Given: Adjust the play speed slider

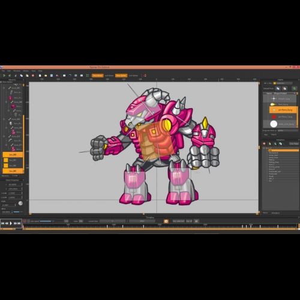Looking at the screenshot, I should (51, 221).
